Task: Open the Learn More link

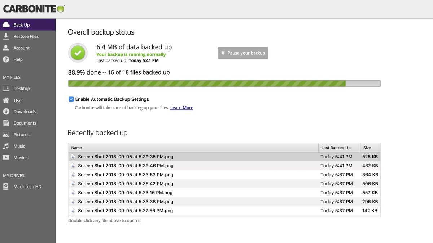Action: [x=181, y=107]
